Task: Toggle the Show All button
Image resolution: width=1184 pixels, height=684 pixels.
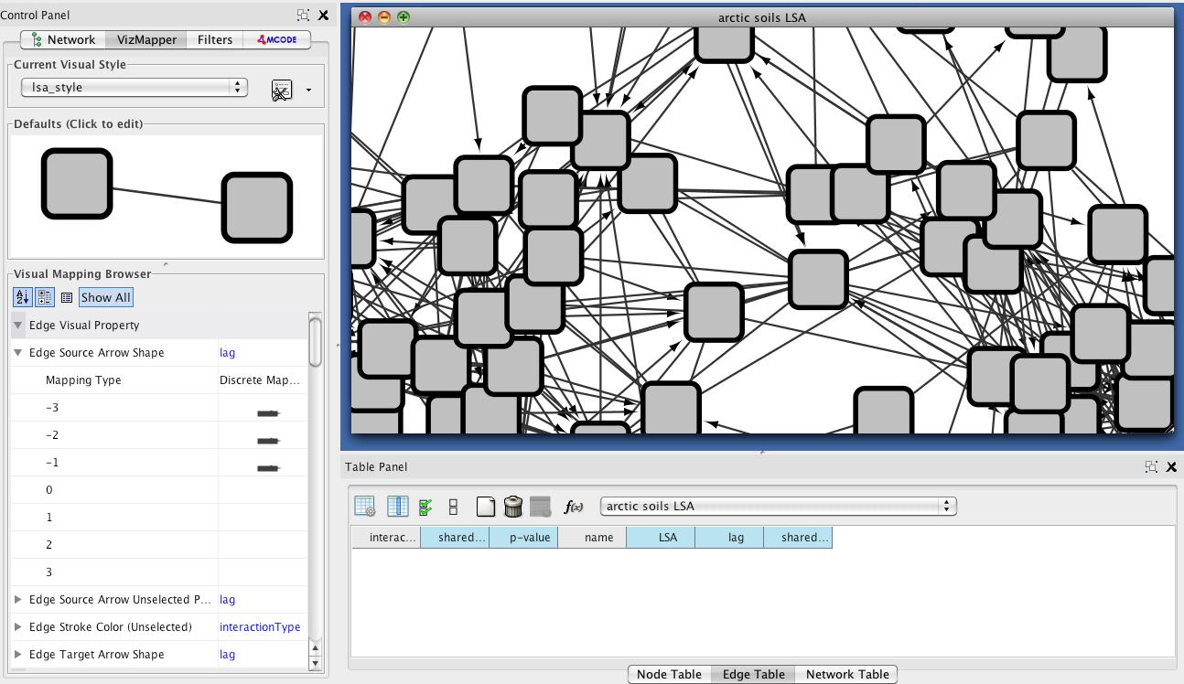Action: point(106,297)
